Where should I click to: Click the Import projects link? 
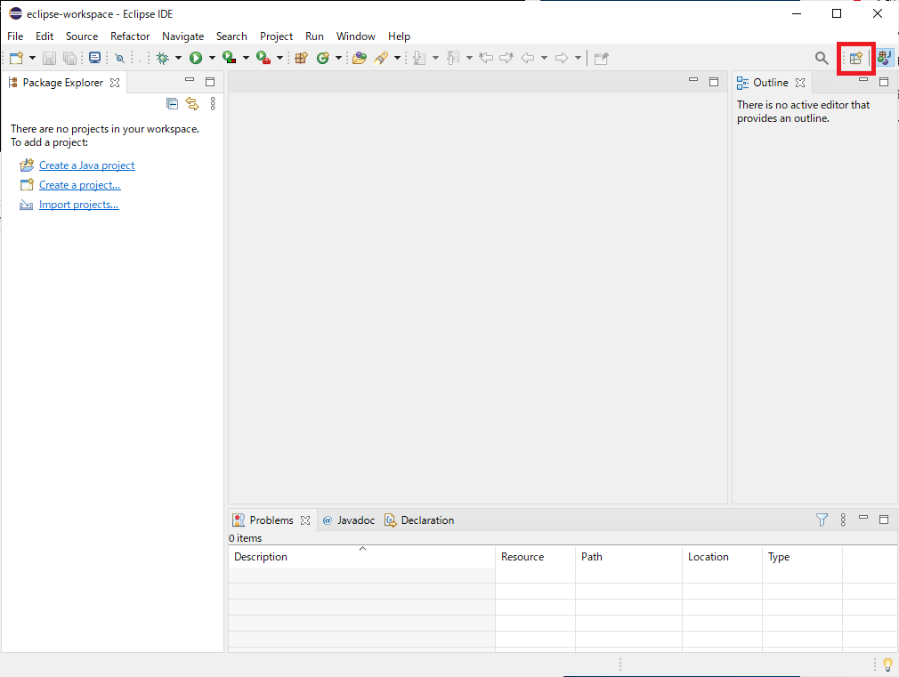[x=78, y=205]
